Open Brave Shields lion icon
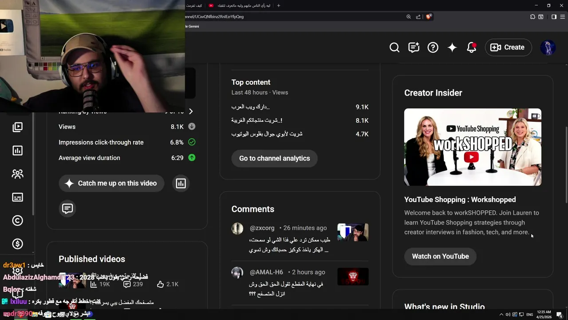Screen dimensions: 568x320 click(x=428, y=16)
